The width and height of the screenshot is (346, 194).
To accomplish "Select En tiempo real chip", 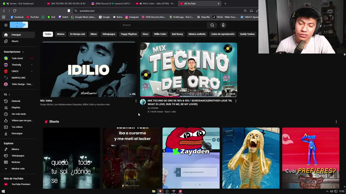I will click(x=77, y=34).
